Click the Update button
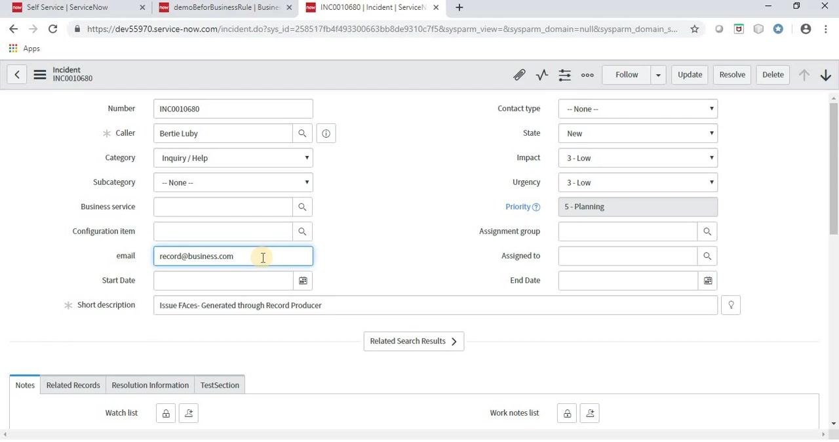The width and height of the screenshot is (839, 442). point(690,75)
